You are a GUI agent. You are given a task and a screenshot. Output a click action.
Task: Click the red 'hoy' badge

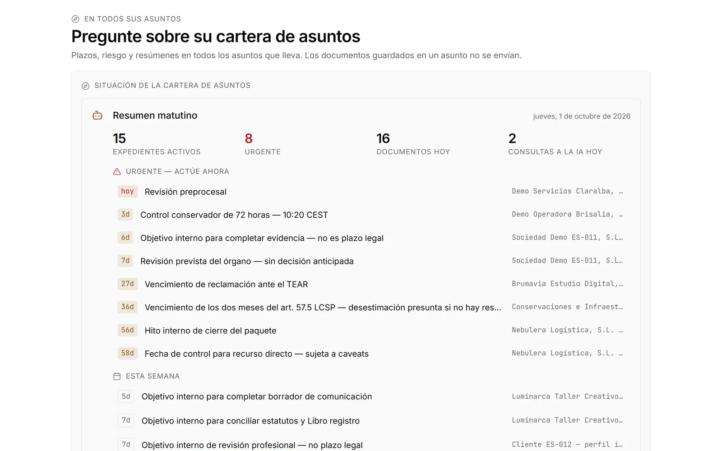pyautogui.click(x=127, y=191)
